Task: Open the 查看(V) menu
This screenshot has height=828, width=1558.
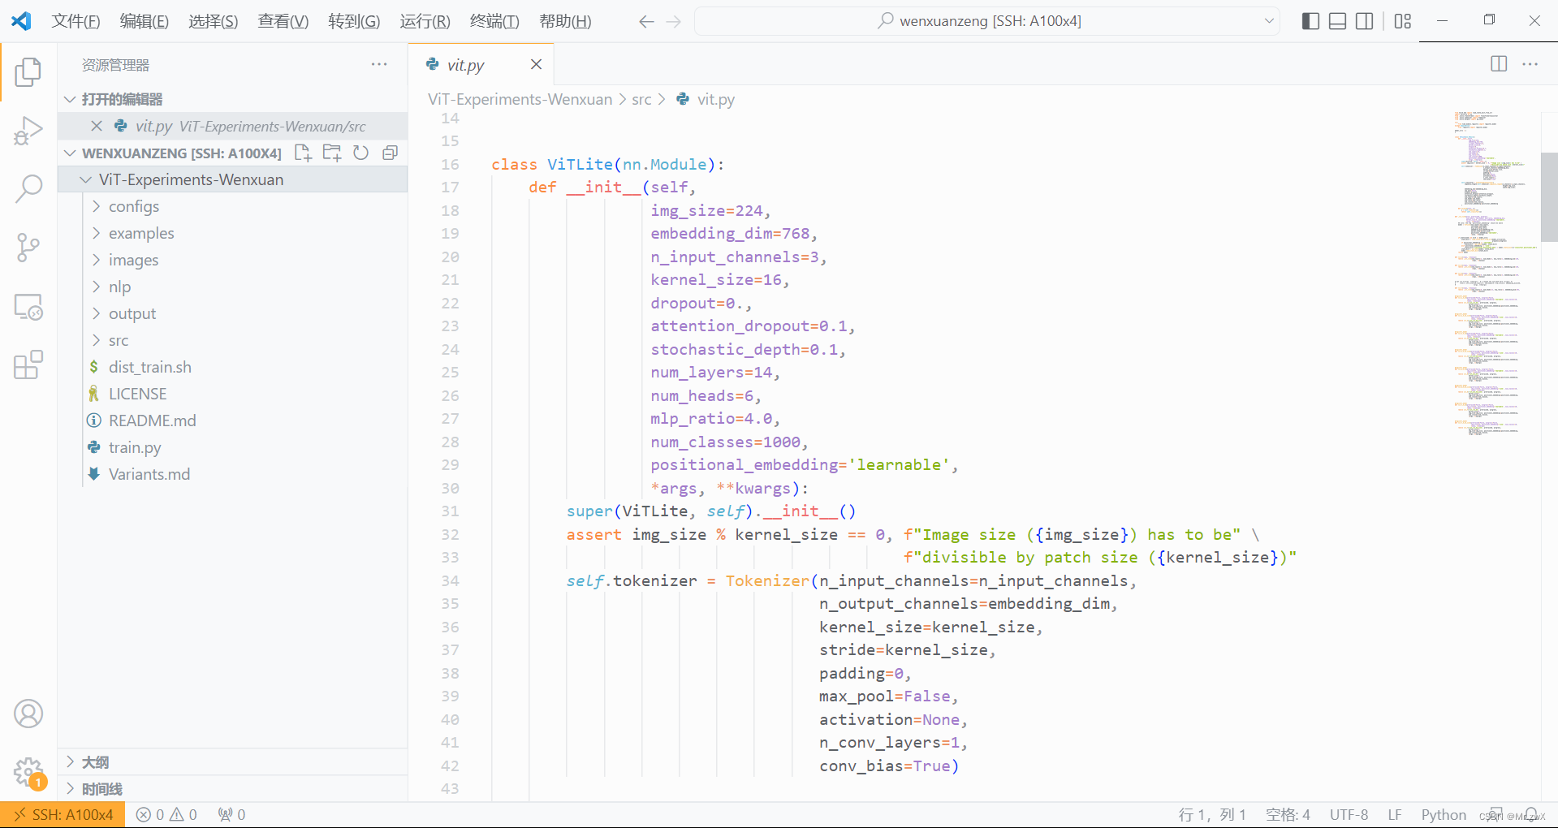Action: coord(283,21)
